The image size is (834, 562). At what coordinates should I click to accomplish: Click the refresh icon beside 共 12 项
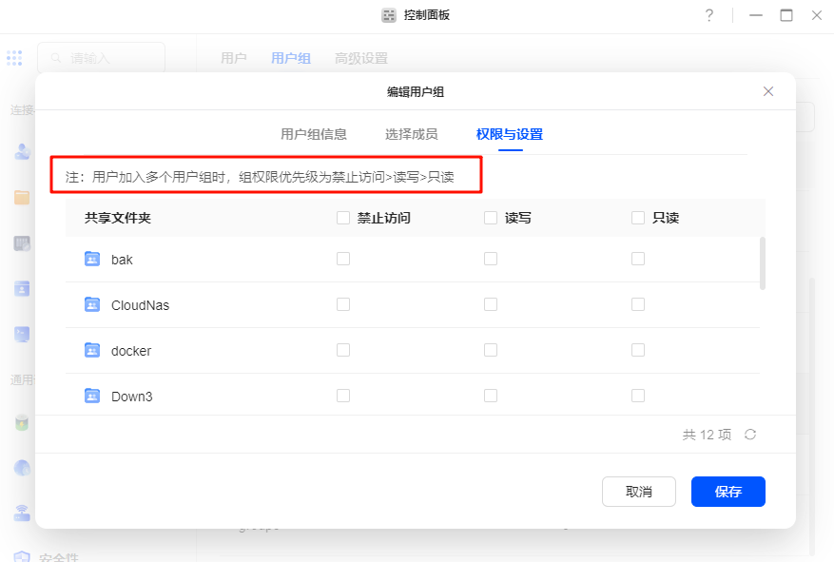[750, 435]
